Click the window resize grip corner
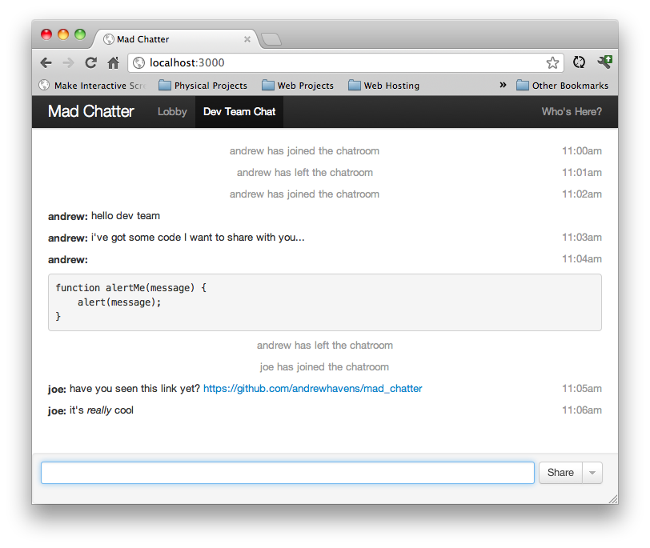650x548 pixels. click(612, 498)
